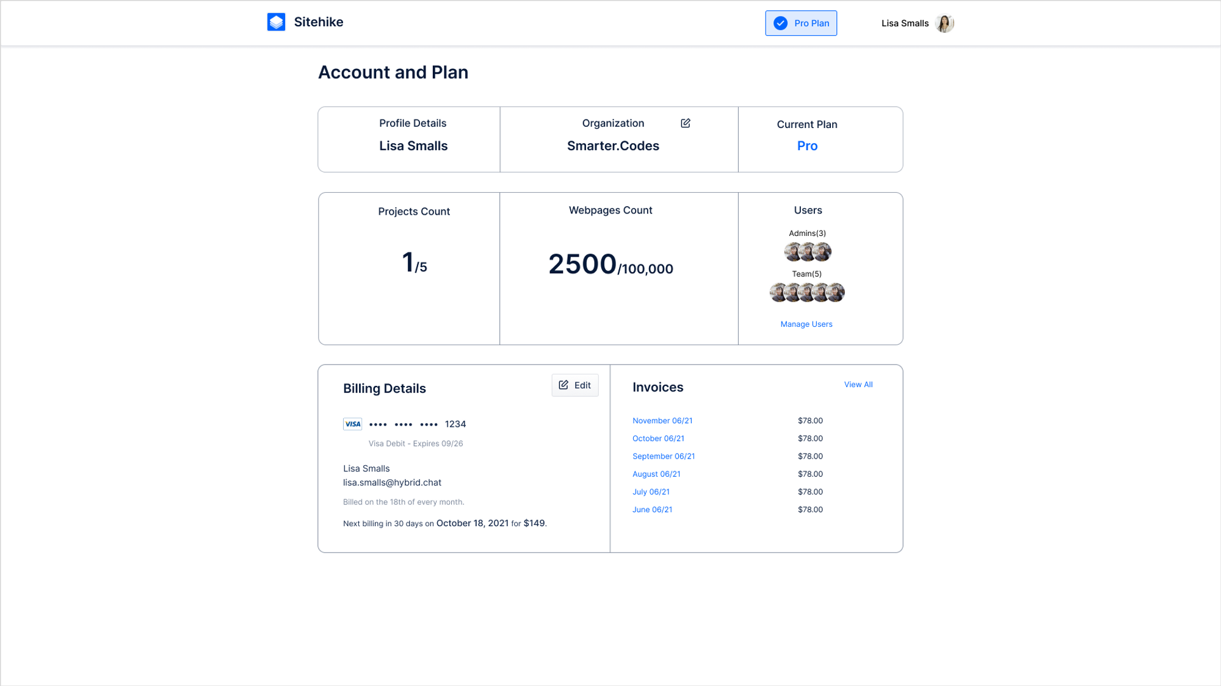This screenshot has height=686, width=1221.
Task: Open the October 06/21 invoice
Action: (x=658, y=438)
